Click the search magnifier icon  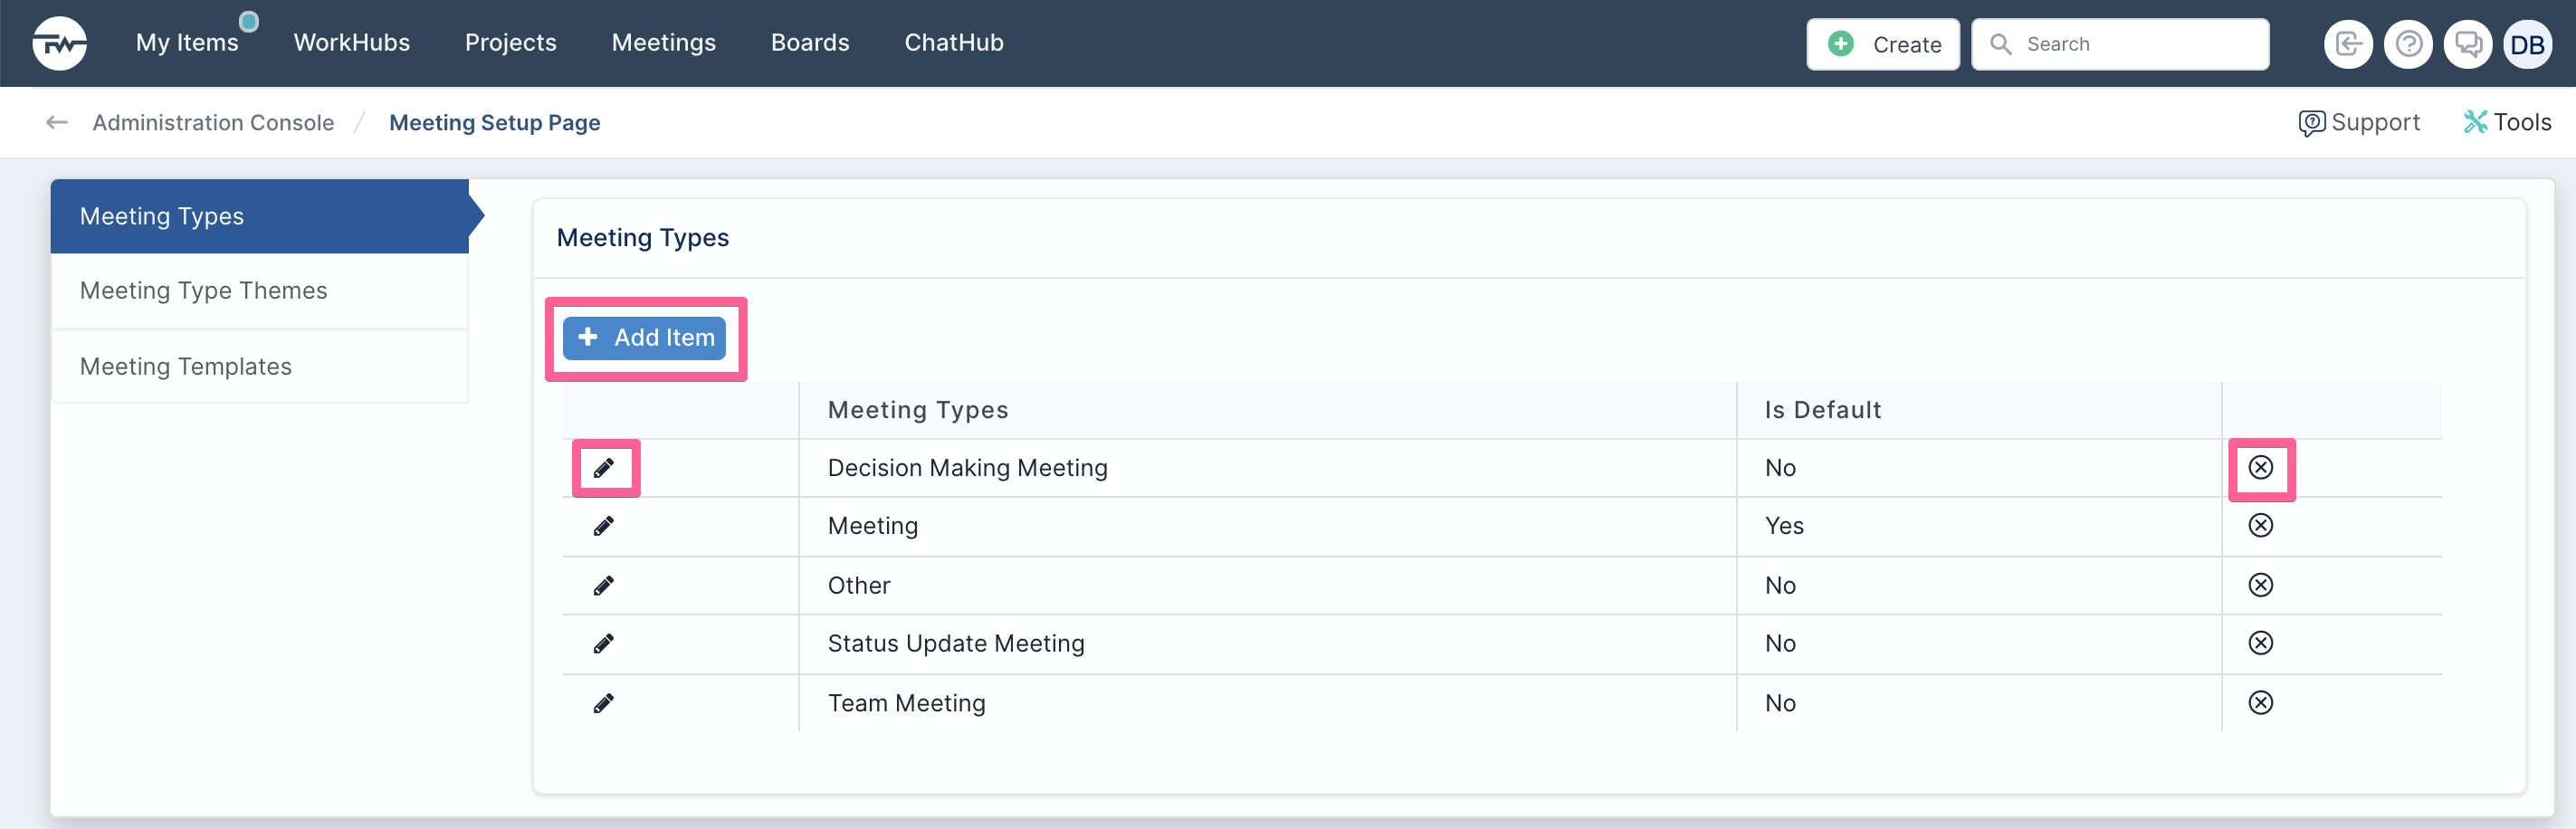[2000, 44]
